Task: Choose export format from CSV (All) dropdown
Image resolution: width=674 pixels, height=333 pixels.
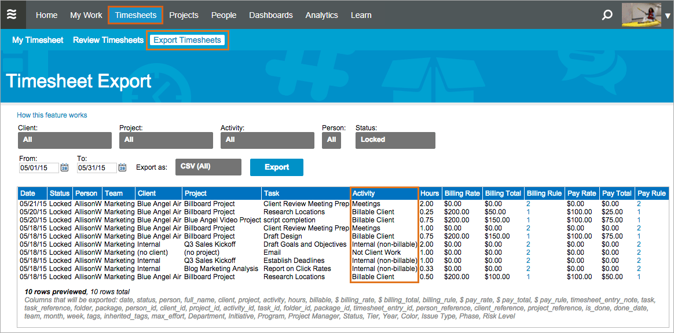Action: pyautogui.click(x=208, y=167)
